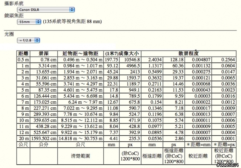Click the 近物距～遠物距 column header
This screenshot has height=168, width=241.
coord(80,53)
